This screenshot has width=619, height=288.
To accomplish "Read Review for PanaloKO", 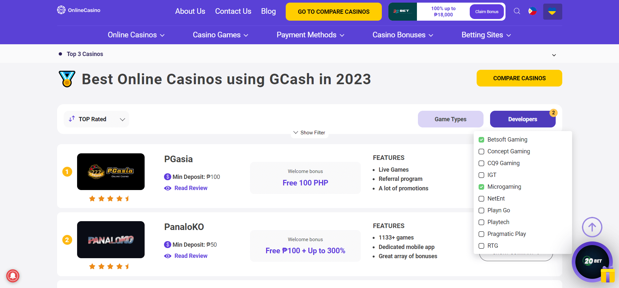I will [x=191, y=256].
